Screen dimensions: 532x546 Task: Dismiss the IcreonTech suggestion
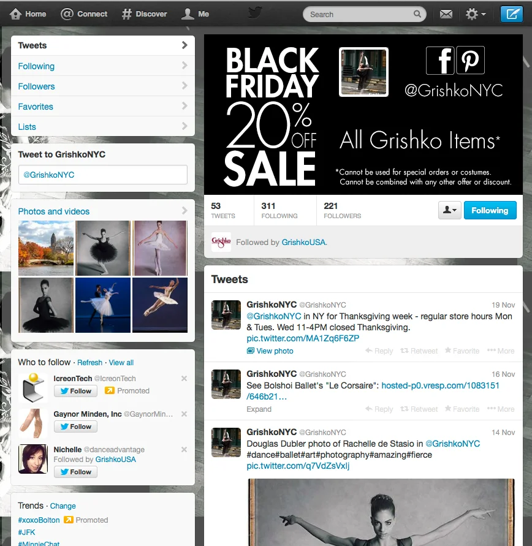pos(184,378)
